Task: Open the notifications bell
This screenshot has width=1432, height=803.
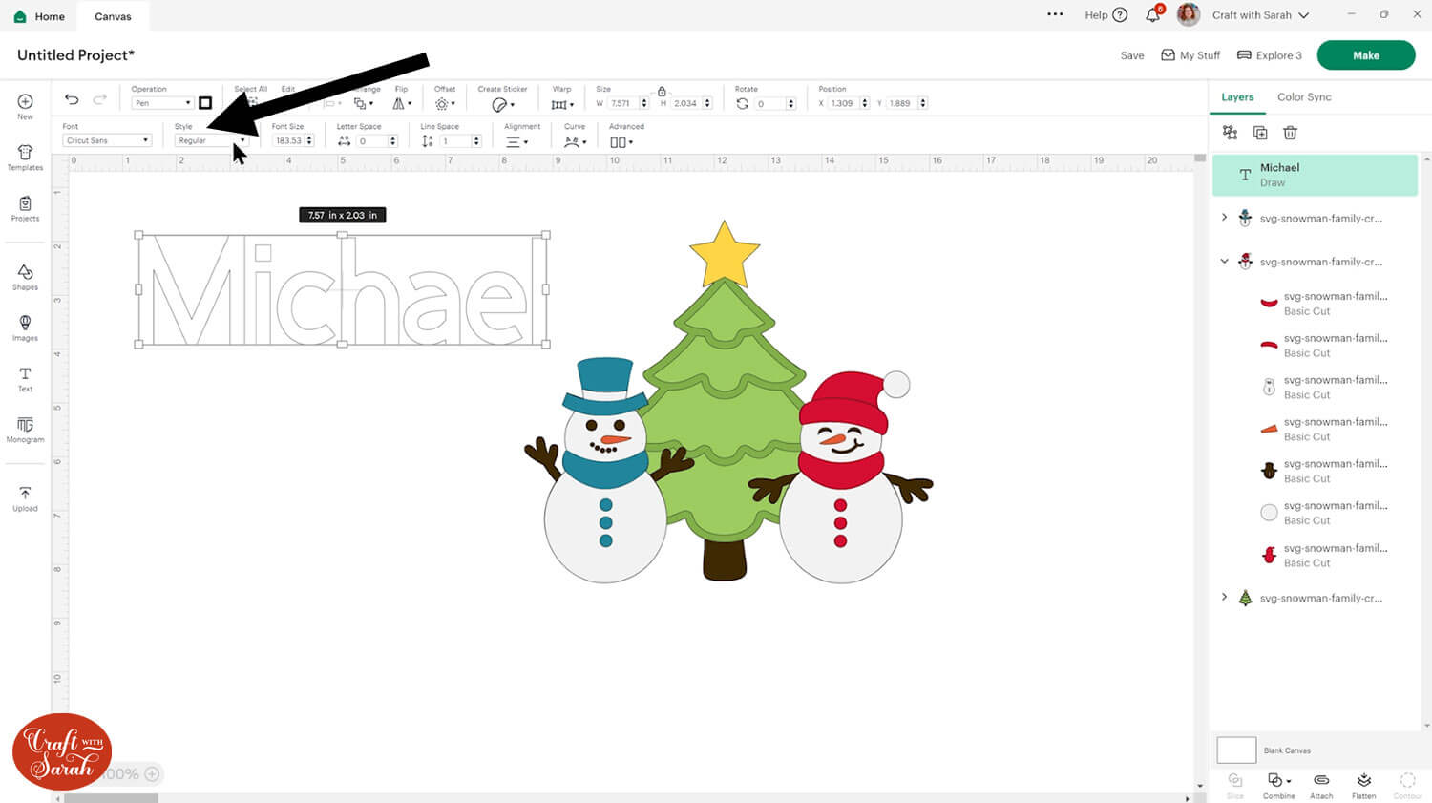Action: (1153, 14)
